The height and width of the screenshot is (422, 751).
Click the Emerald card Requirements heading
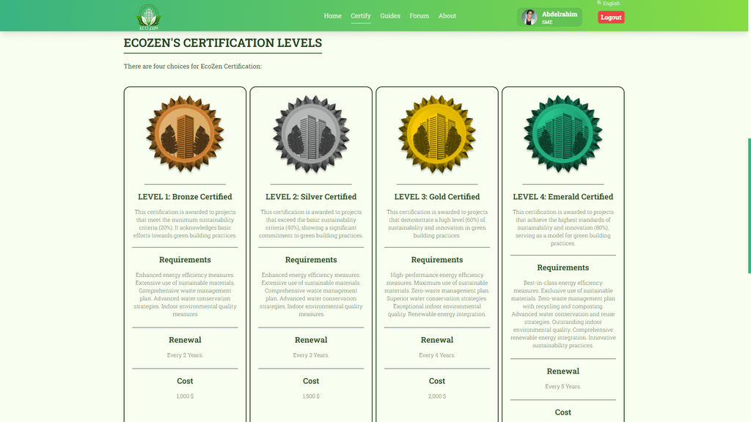(563, 267)
